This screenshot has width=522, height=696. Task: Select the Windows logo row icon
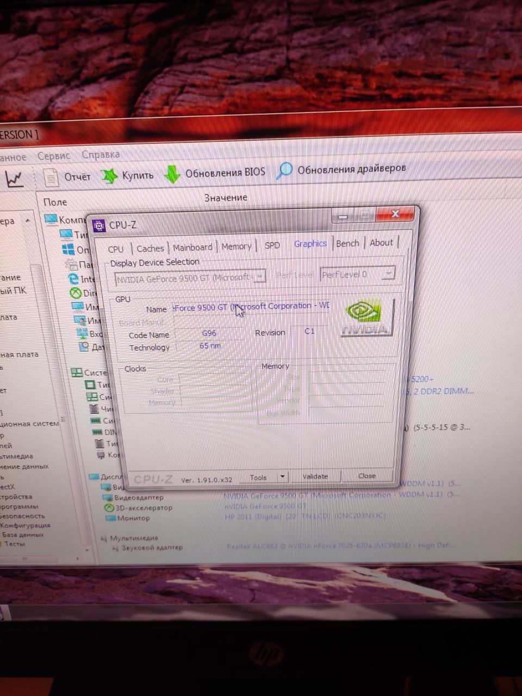[x=69, y=250]
